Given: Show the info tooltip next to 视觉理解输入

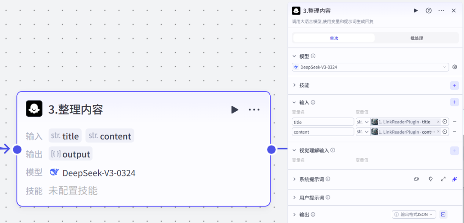Looking at the screenshot, I should (333, 150).
